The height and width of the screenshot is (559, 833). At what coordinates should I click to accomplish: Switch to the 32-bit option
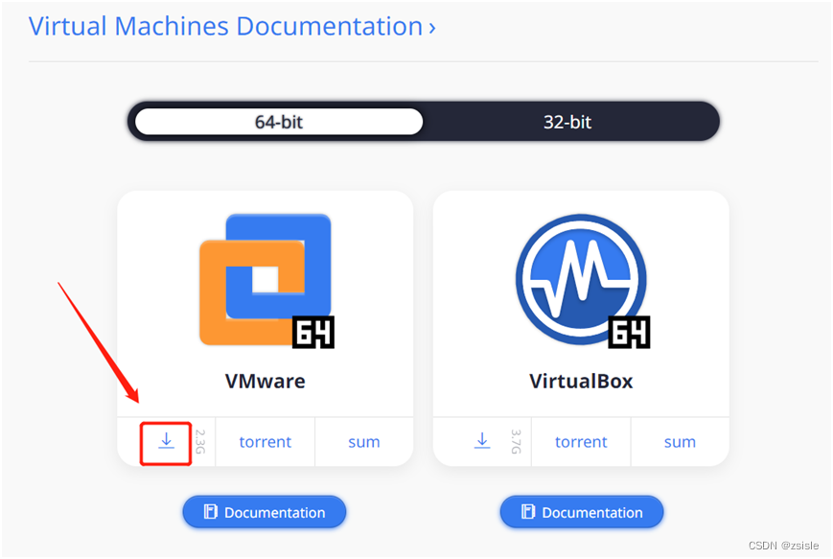(567, 122)
